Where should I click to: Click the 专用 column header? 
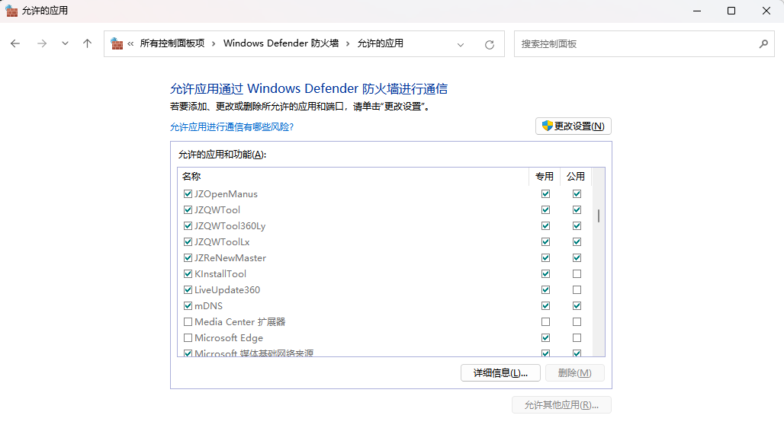pyautogui.click(x=545, y=176)
